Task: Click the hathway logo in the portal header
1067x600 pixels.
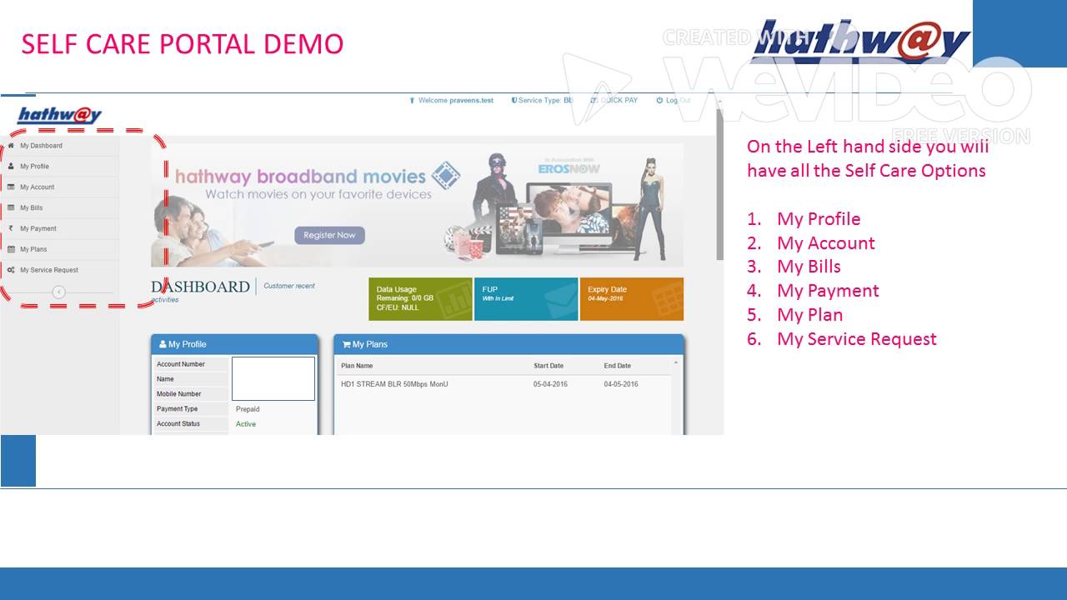Action: [59, 115]
